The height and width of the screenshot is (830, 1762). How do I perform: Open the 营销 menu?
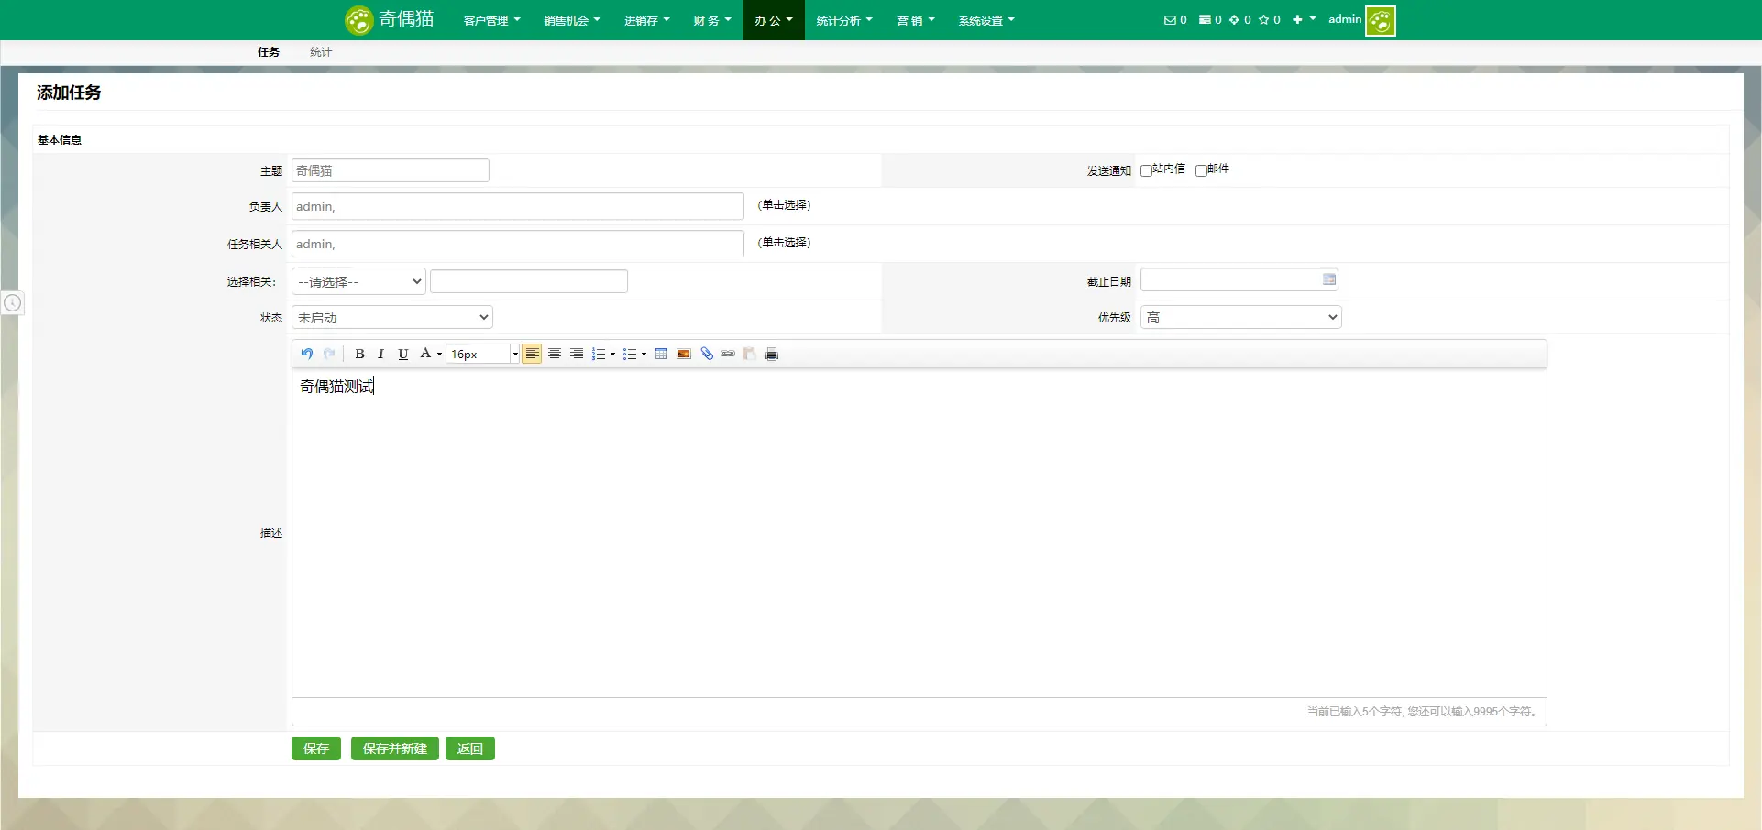point(916,20)
